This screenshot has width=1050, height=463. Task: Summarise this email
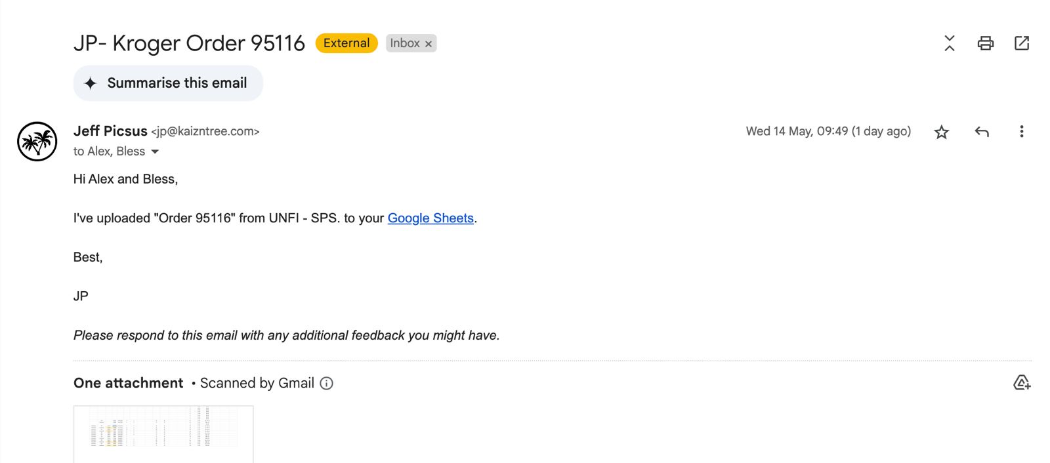click(x=168, y=83)
